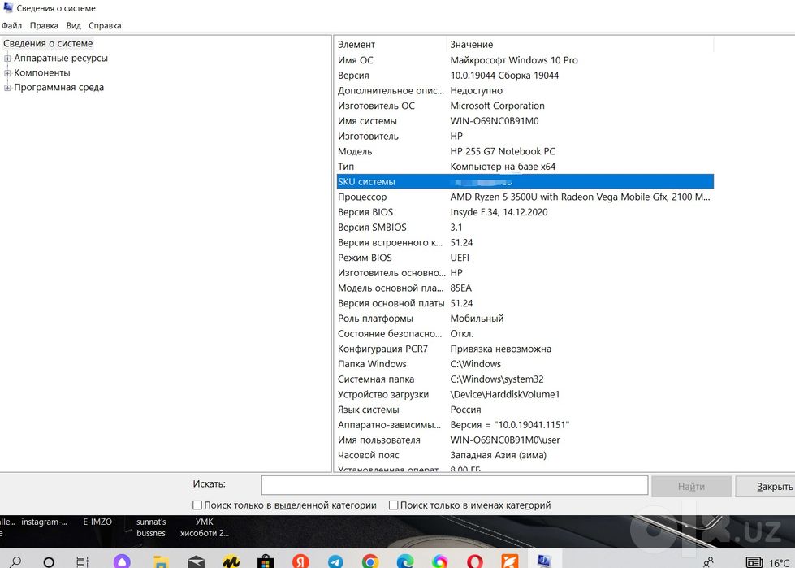The height and width of the screenshot is (568, 795).
Task: Select the Роль платформы Мобильный row
Action: [x=525, y=319]
